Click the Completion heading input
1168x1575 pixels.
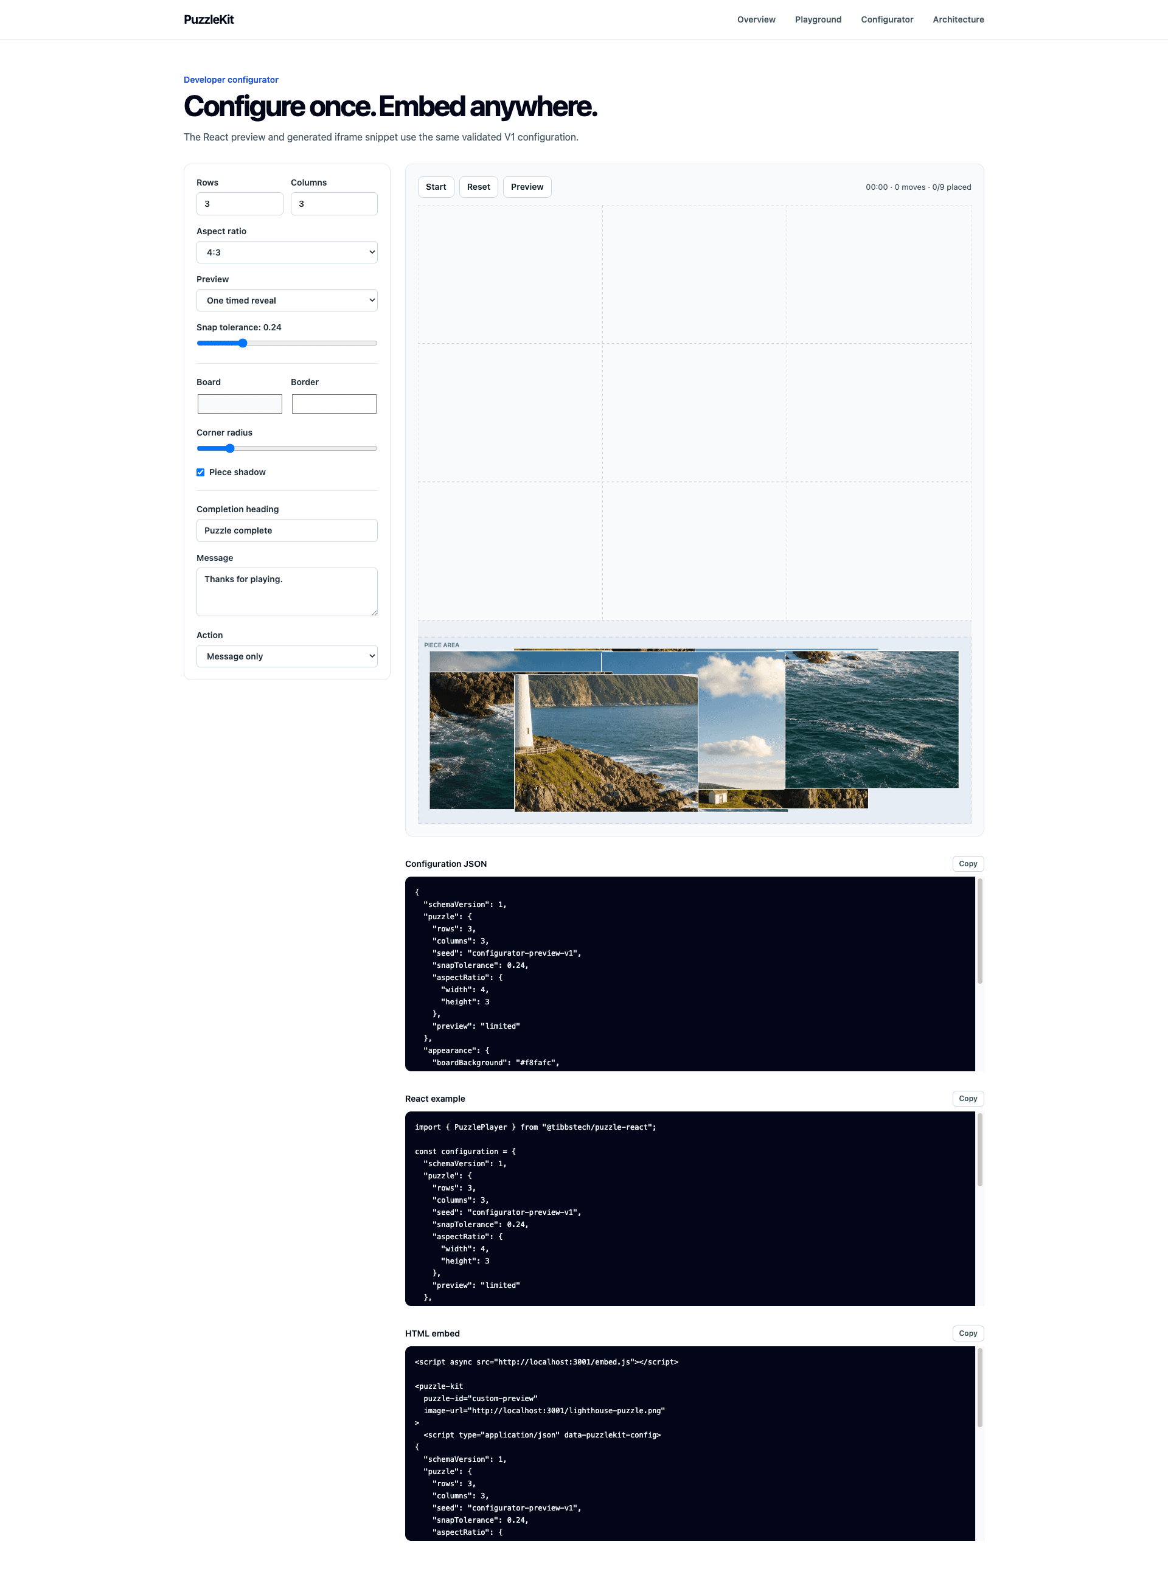pos(287,530)
